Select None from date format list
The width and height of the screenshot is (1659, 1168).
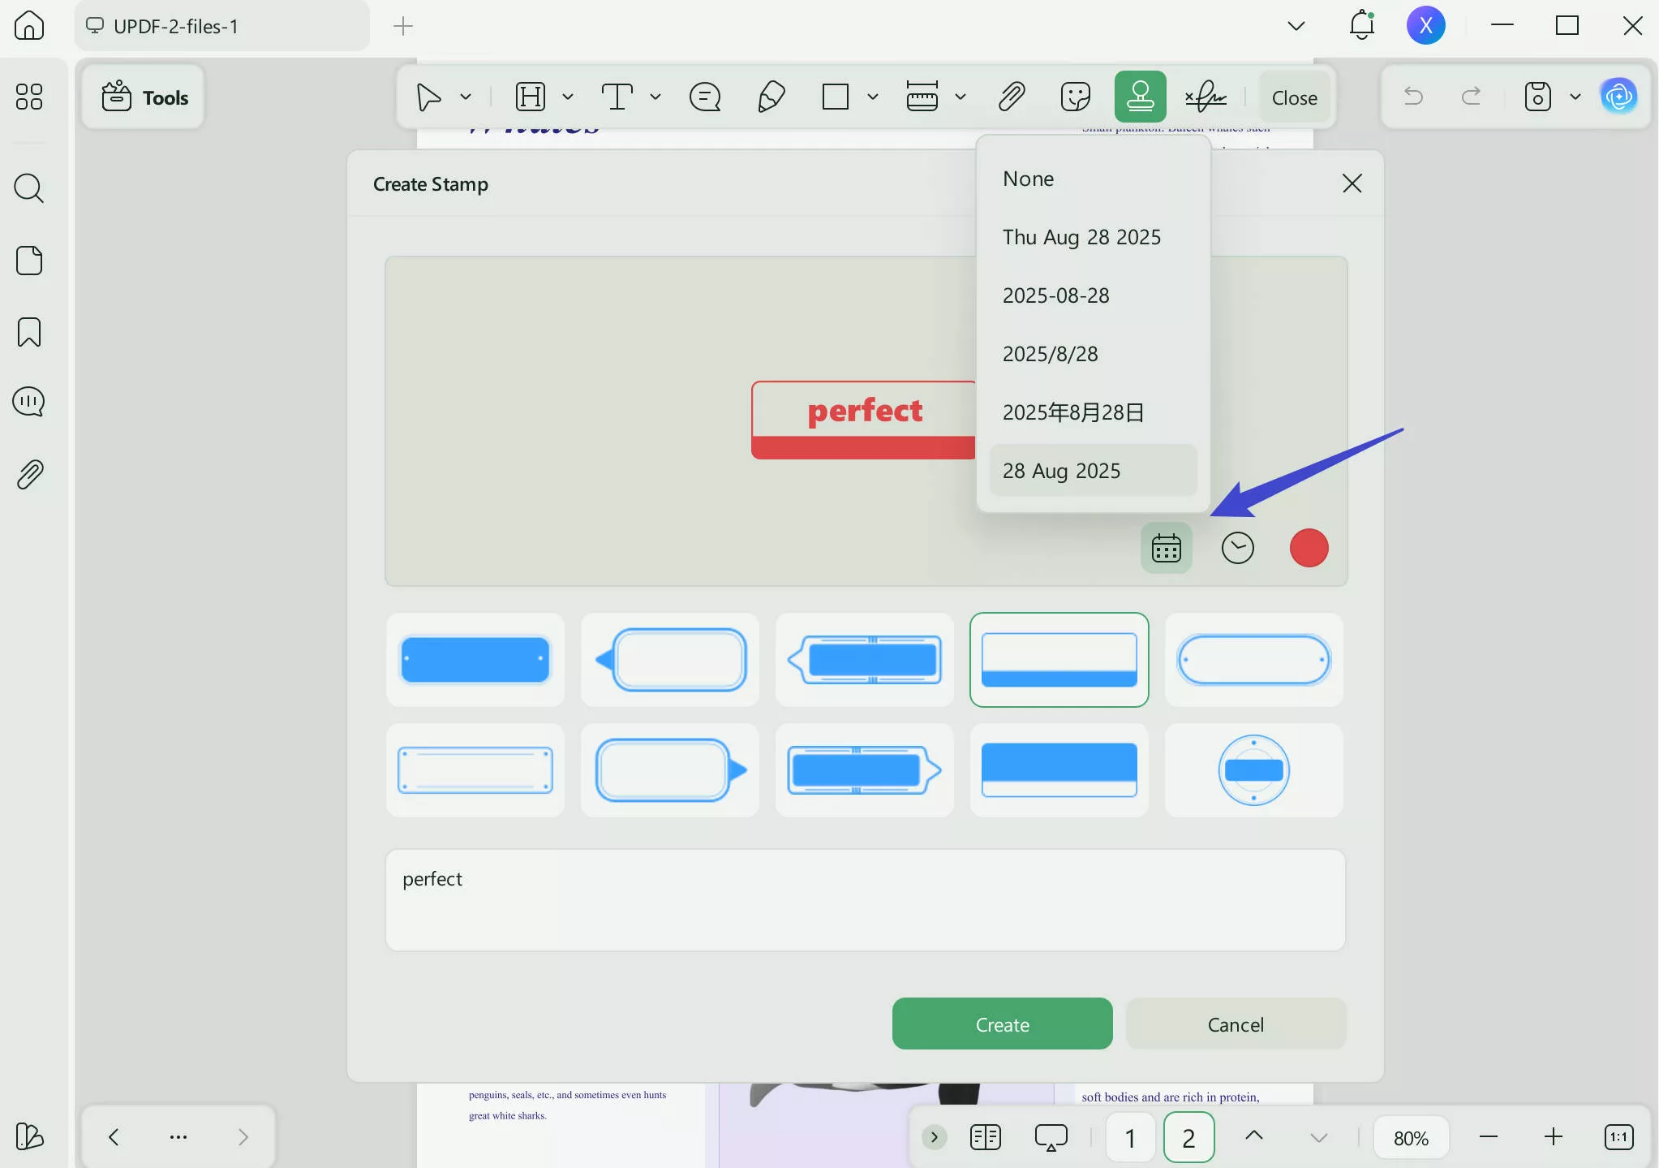click(x=1028, y=179)
